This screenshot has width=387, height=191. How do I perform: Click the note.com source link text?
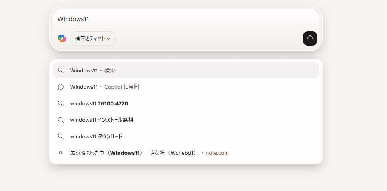(217, 153)
